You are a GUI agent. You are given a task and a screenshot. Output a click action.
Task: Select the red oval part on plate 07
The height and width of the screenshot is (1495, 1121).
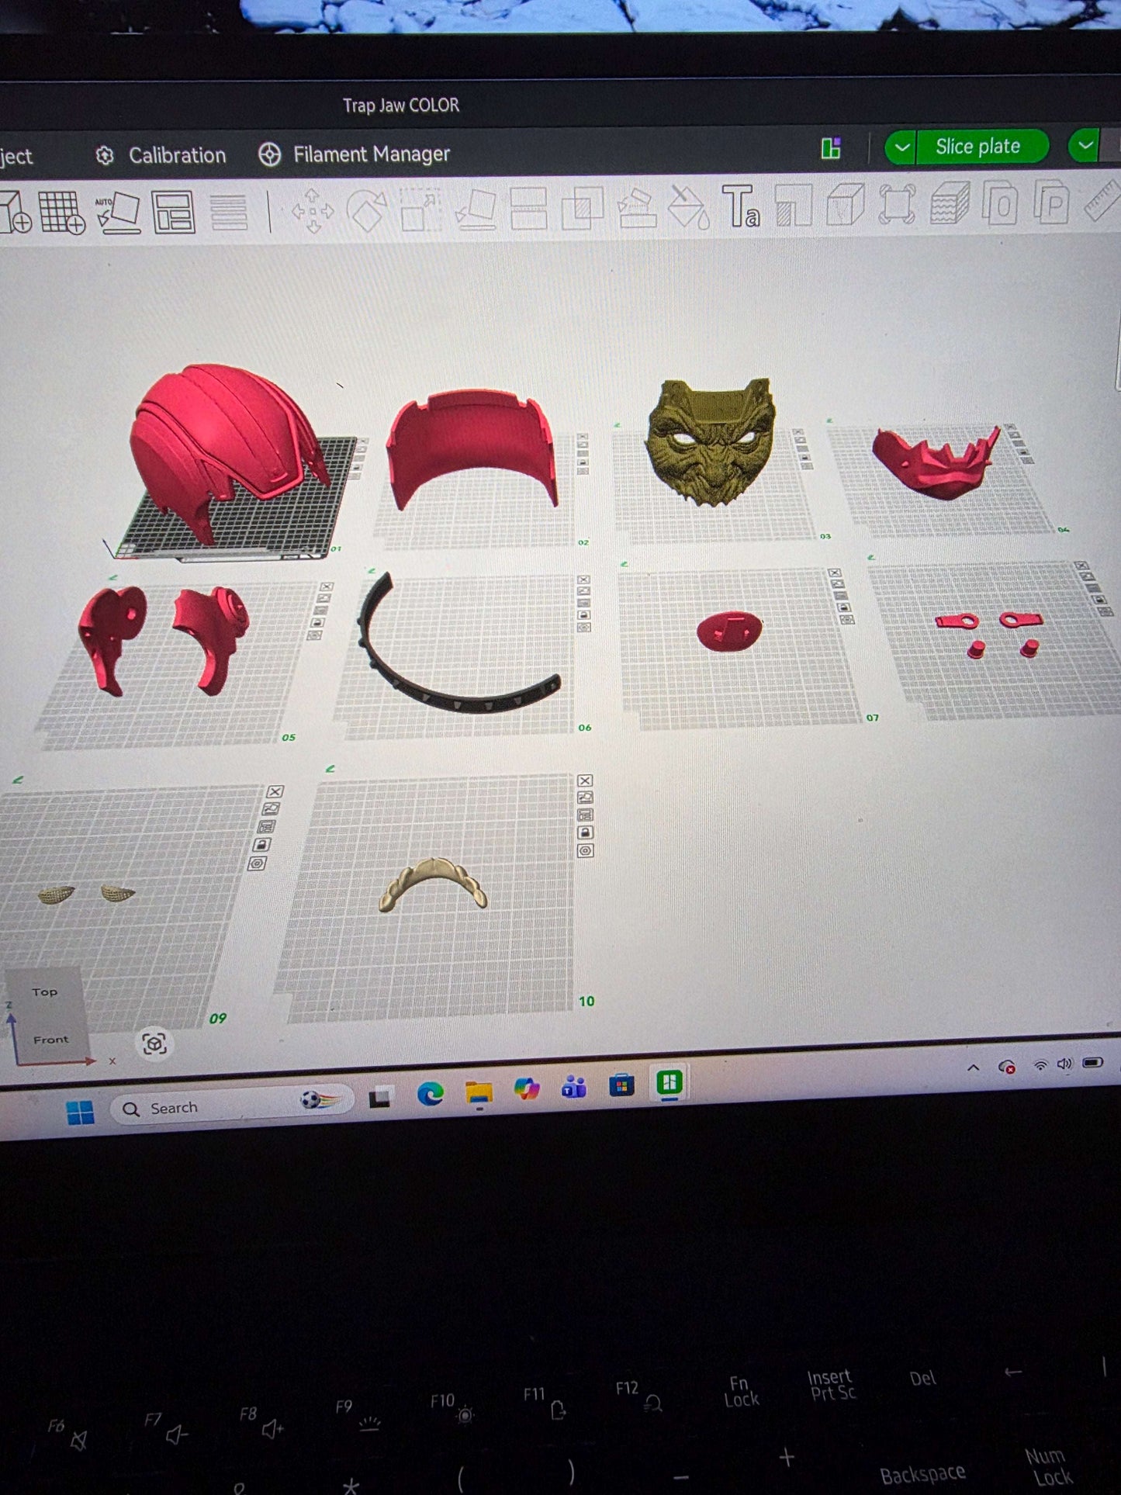point(729,631)
